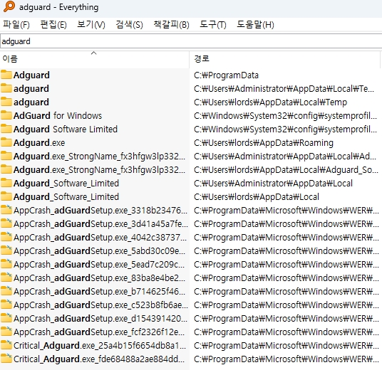
Task: Click the C:\ProgramData path cell
Action: pos(226,75)
